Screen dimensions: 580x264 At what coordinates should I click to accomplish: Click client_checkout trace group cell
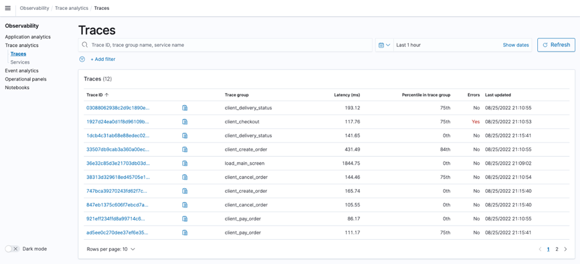pyautogui.click(x=242, y=121)
